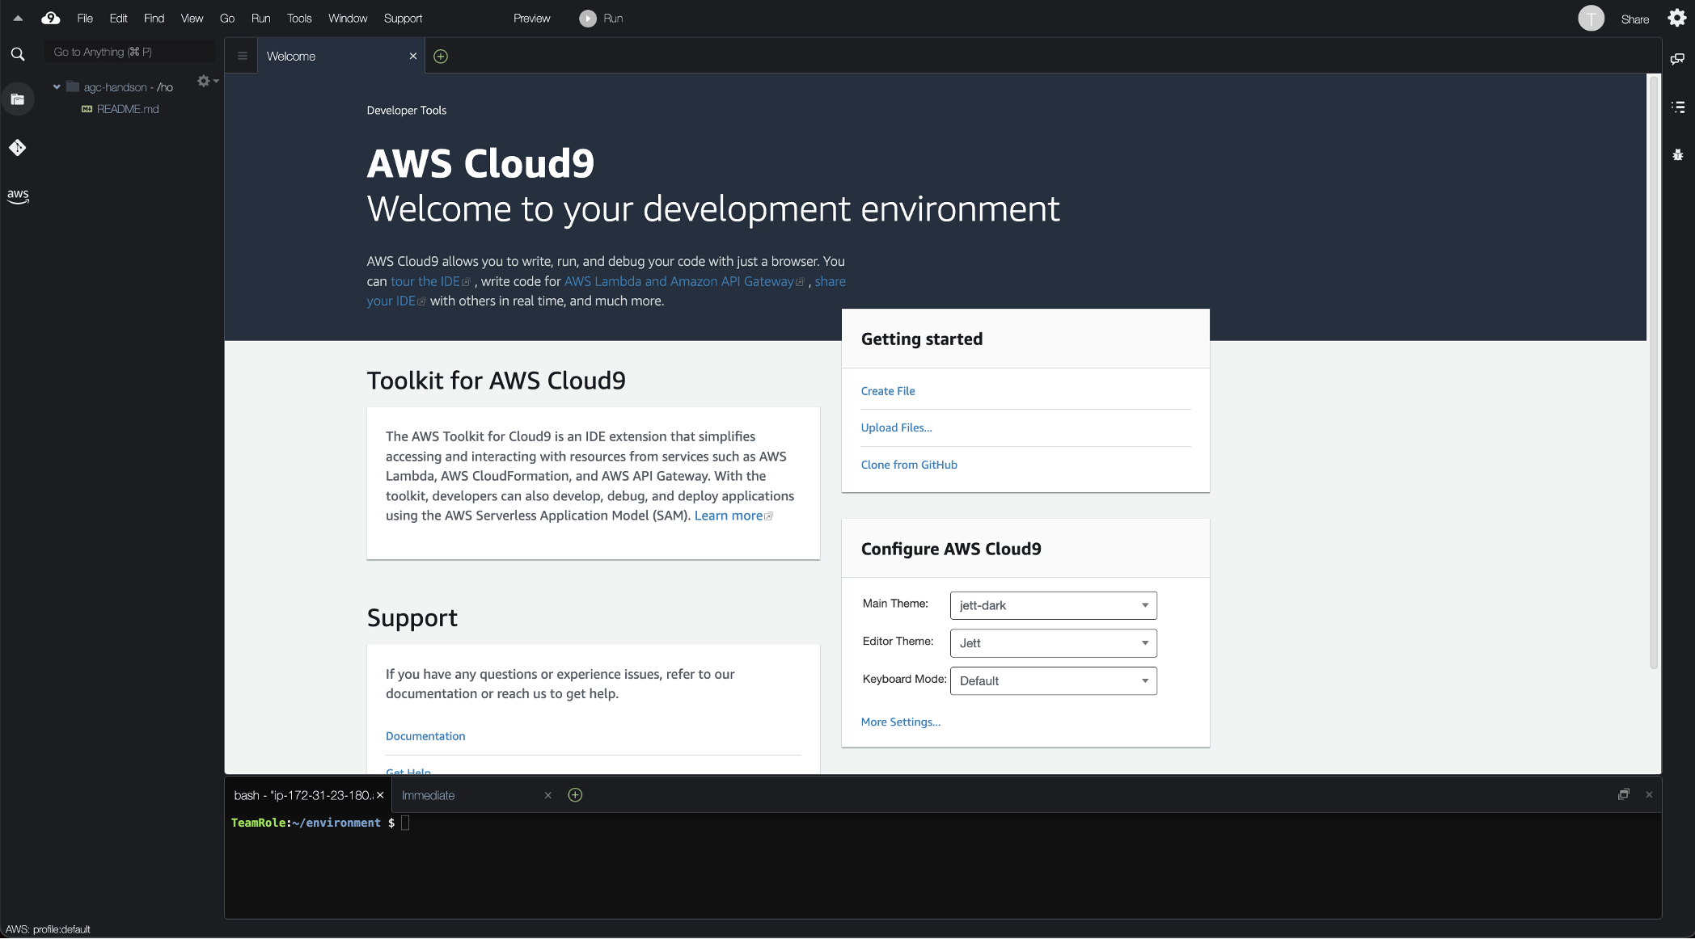Click the Run play icon button
Viewport: 1695px width, 939px height.
(x=588, y=18)
